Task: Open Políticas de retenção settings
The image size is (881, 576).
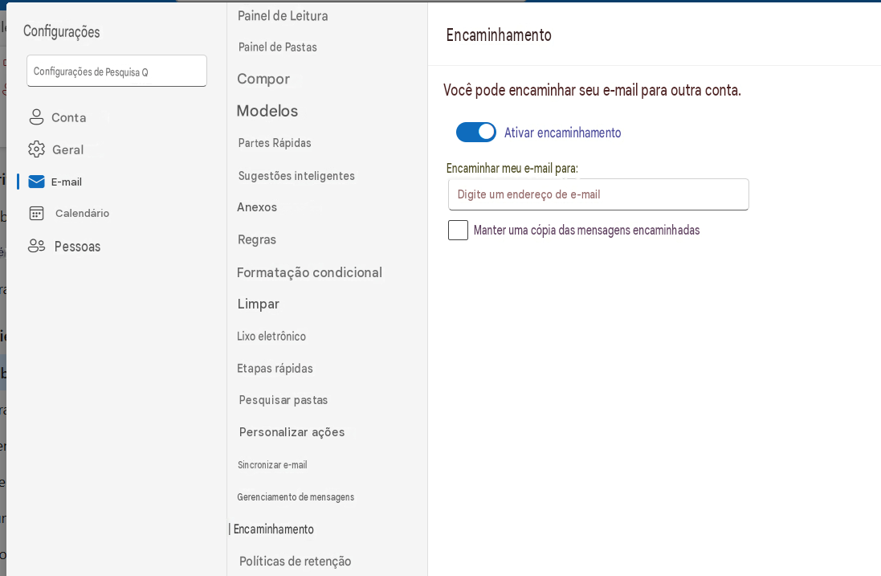Action: [295, 562]
